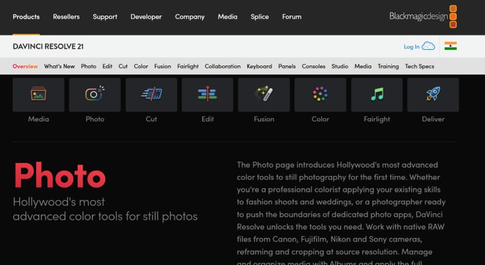
Task: Open Developer in the top navigation
Action: [x=146, y=17]
